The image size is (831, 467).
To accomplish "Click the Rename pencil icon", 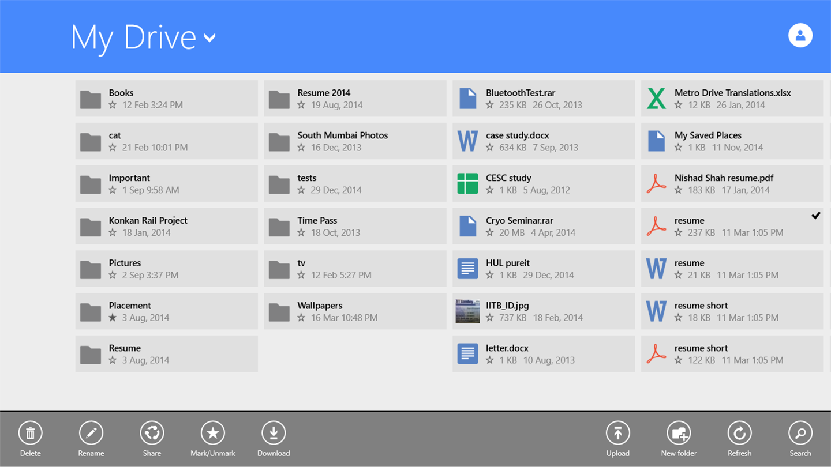I will pyautogui.click(x=91, y=433).
